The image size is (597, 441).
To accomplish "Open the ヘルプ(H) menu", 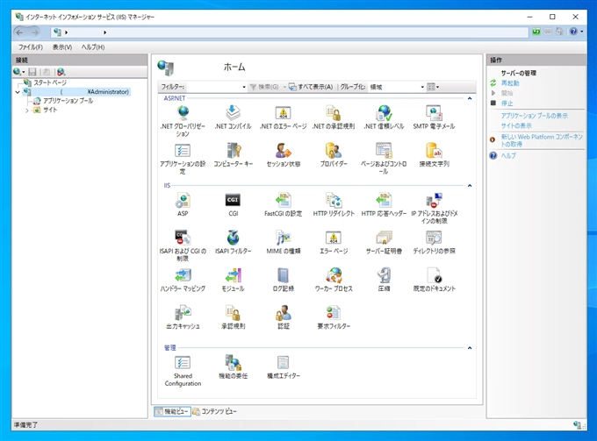I will [x=93, y=47].
